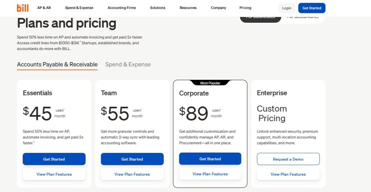Click the Most Popular badge on Corporate

coord(210,83)
